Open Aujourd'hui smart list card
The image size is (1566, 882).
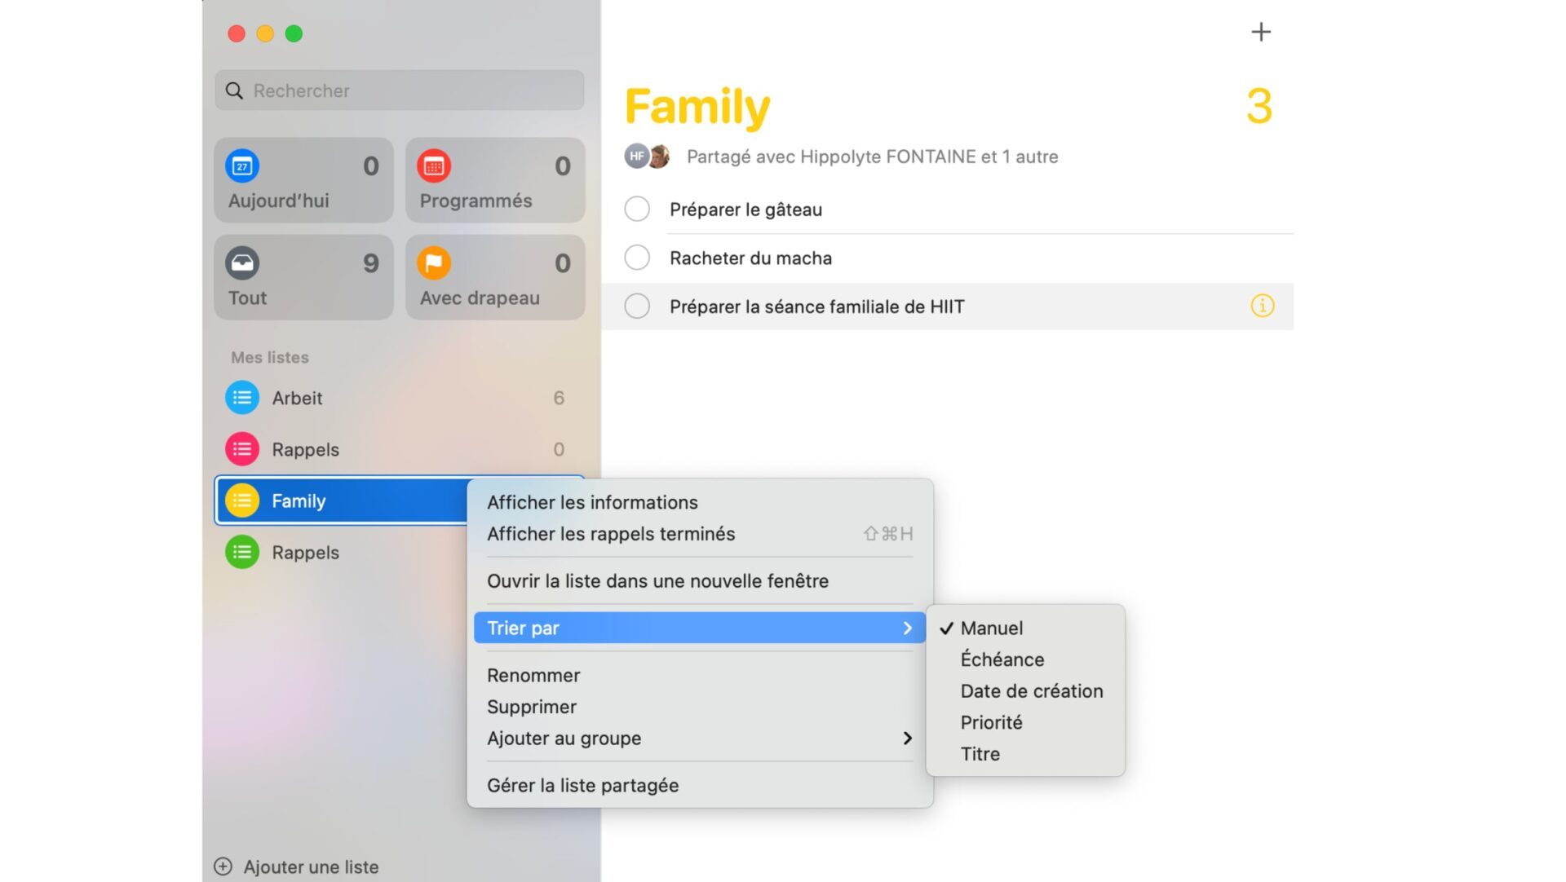point(303,179)
